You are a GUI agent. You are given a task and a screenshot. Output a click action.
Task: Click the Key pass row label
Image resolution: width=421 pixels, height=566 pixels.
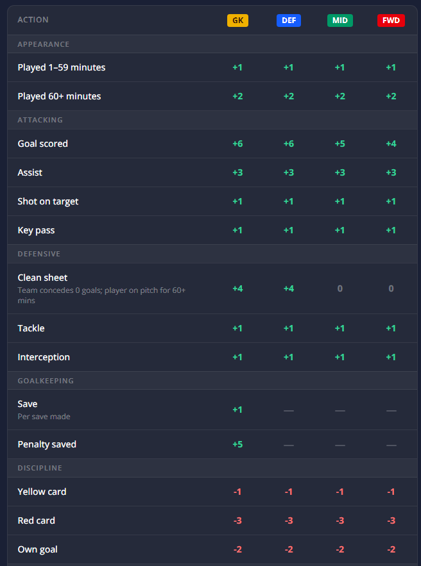(x=36, y=230)
